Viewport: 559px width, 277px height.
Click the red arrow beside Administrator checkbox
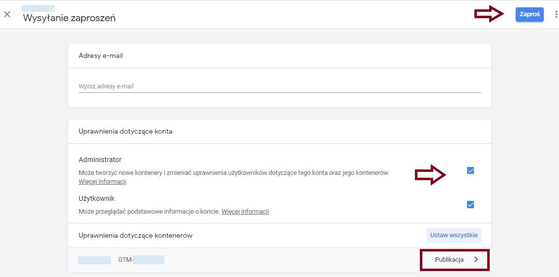[x=430, y=174]
